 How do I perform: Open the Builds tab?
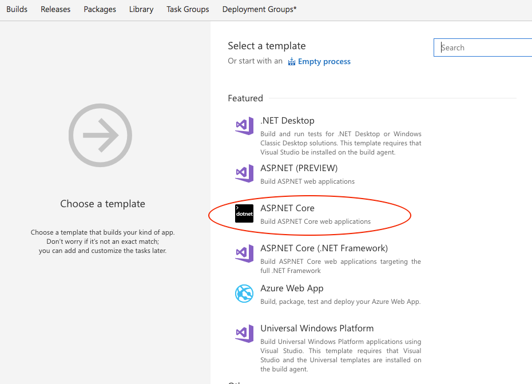17,9
